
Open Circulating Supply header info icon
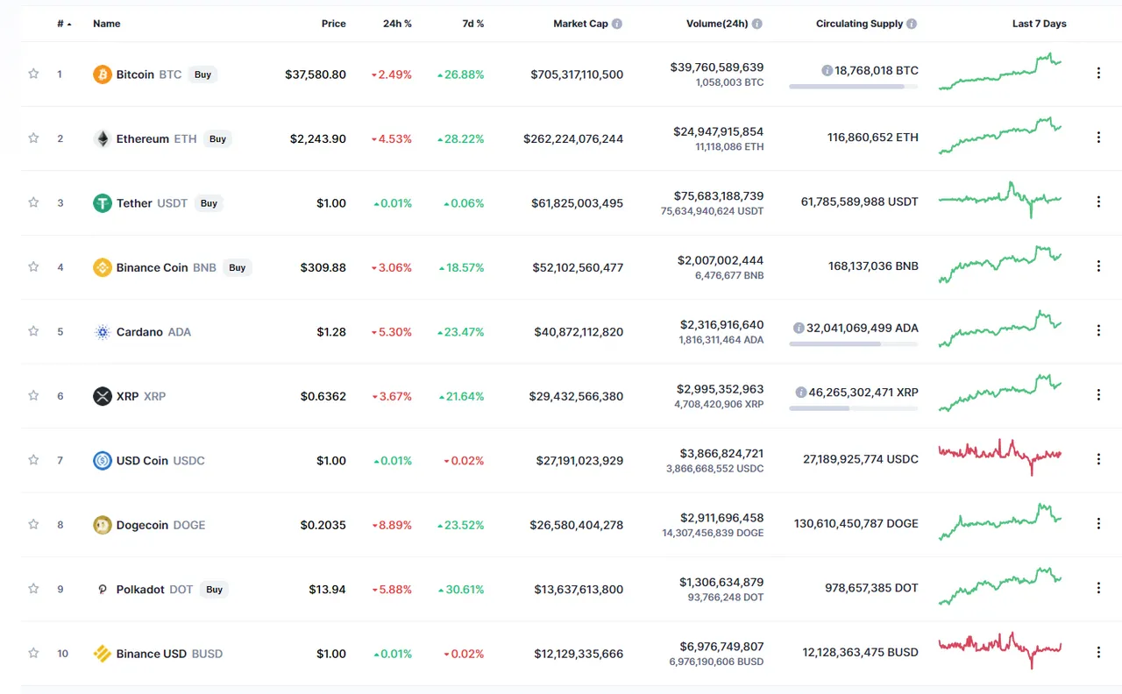[x=913, y=24]
